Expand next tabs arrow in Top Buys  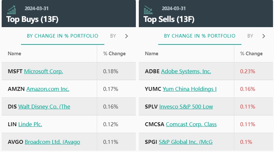click(127, 36)
